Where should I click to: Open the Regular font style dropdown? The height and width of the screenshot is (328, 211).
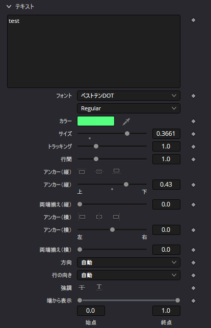[x=128, y=108]
